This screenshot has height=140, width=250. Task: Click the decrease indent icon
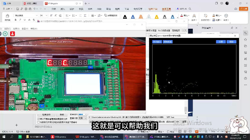pyautogui.click(x=81, y=16)
